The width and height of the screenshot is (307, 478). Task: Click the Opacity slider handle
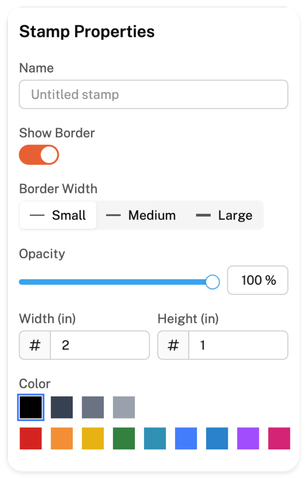coord(212,282)
